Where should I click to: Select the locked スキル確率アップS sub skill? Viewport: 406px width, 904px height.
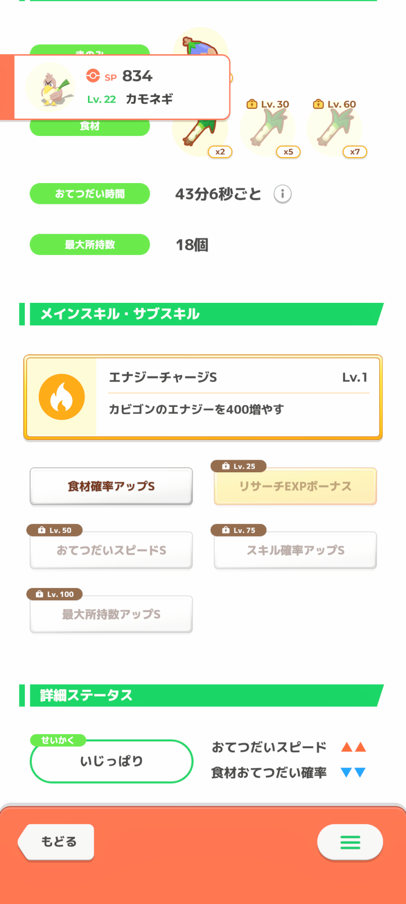pyautogui.click(x=295, y=550)
